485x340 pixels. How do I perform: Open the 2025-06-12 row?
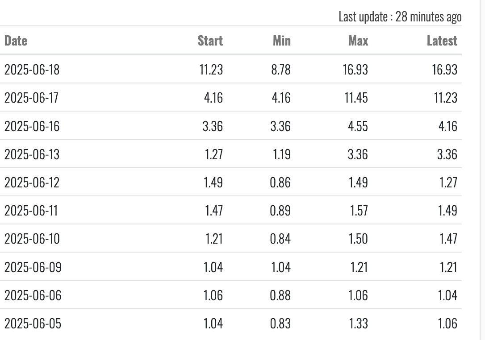(32, 182)
